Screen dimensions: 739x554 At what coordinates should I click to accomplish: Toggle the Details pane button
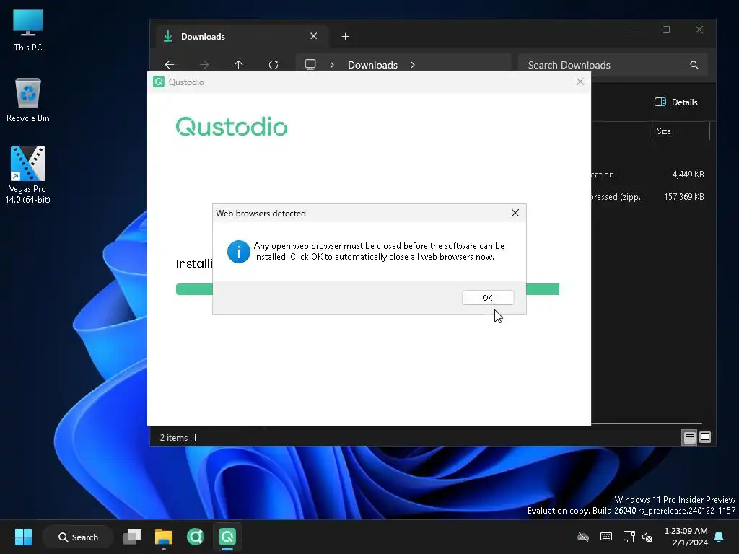675,102
